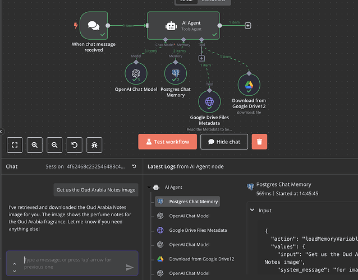Click the 569ms duration text
Screen dimensions: 358x280
point(264,193)
